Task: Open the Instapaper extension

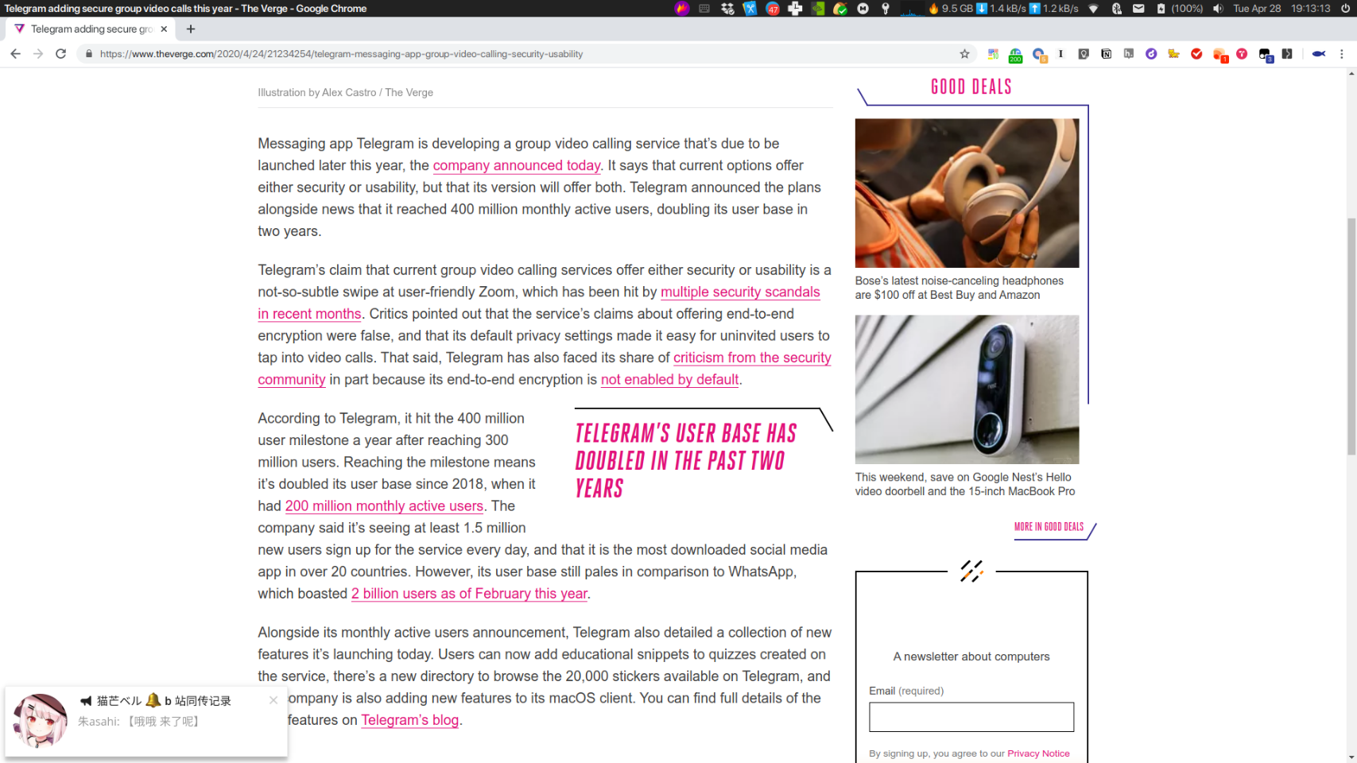Action: [x=1061, y=54]
